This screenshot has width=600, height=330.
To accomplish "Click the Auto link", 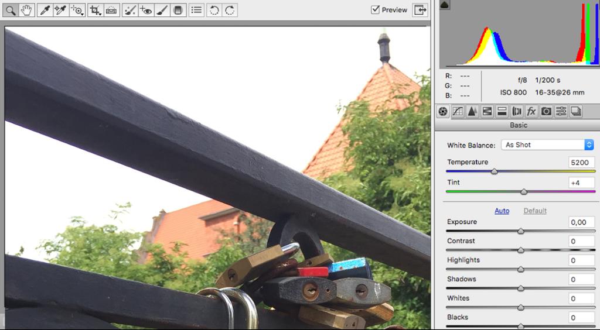I will (502, 211).
